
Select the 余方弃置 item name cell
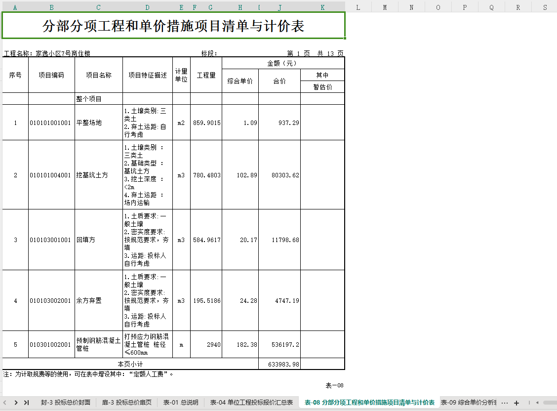tap(99, 300)
